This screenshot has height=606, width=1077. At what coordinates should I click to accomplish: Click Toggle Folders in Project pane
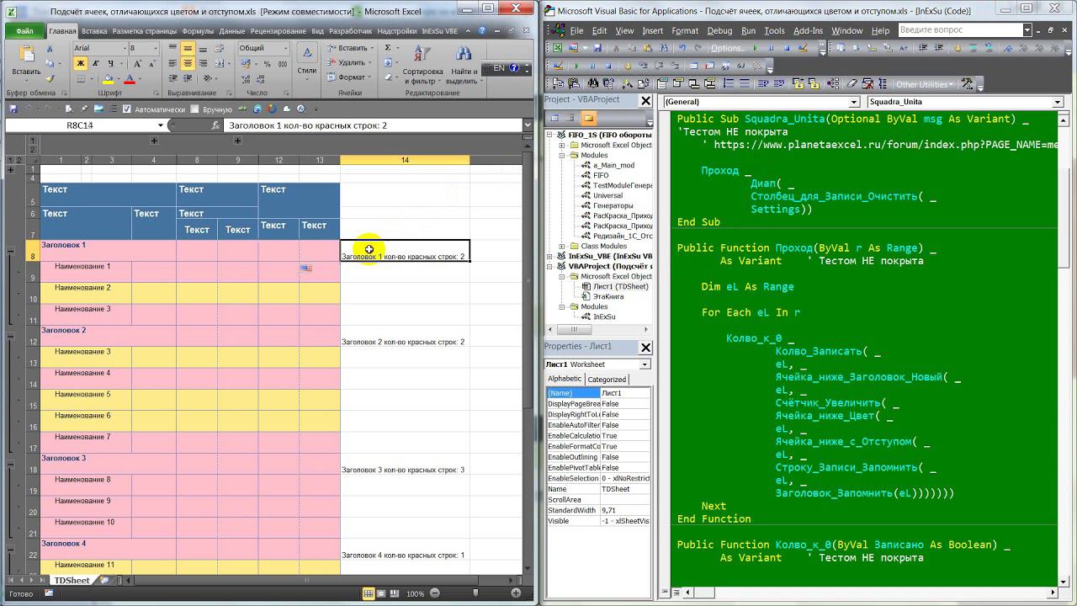pyautogui.click(x=588, y=119)
